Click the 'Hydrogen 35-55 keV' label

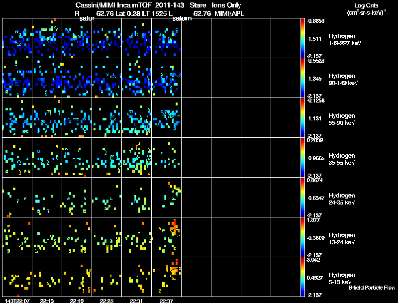(x=342, y=159)
